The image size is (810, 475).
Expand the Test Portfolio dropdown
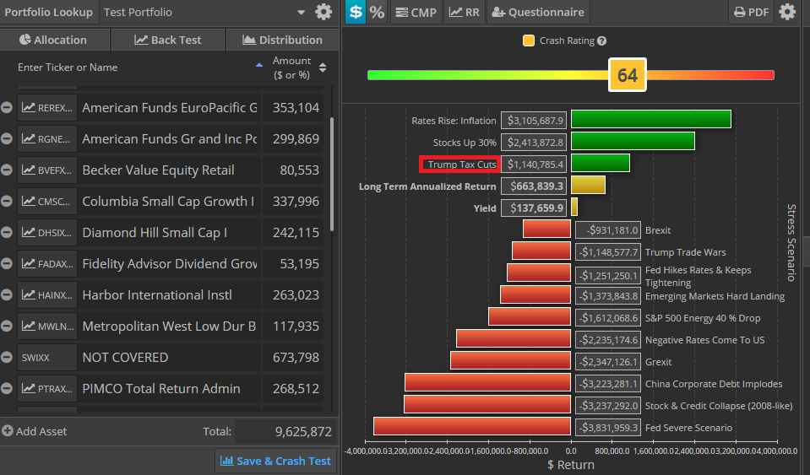[x=302, y=13]
